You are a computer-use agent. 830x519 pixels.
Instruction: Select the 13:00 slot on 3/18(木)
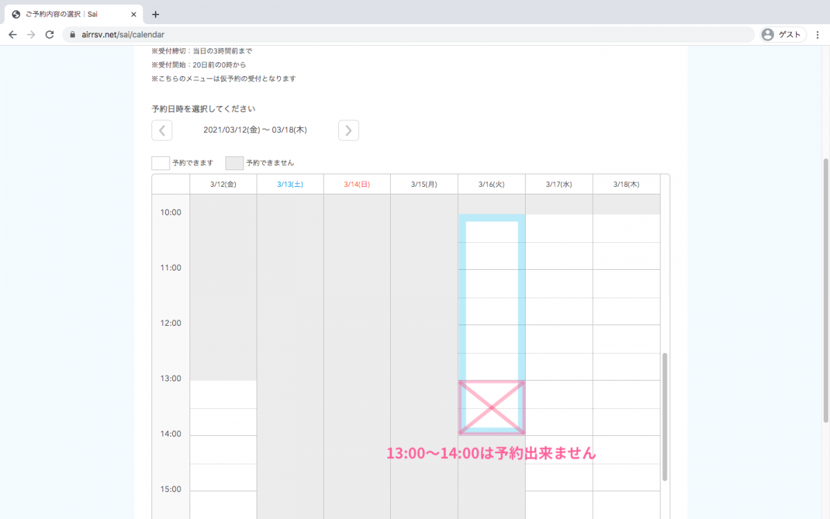point(626,394)
